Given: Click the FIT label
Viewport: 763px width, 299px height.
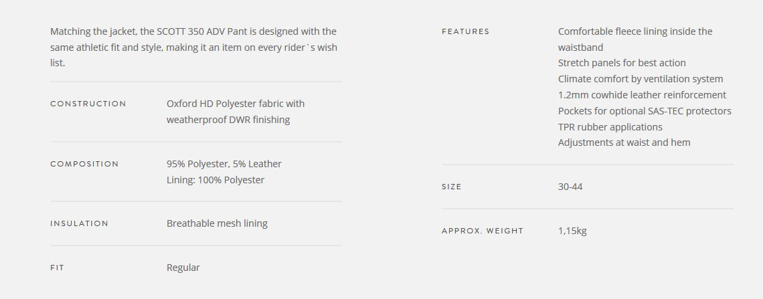Looking at the screenshot, I should pyautogui.click(x=57, y=268).
